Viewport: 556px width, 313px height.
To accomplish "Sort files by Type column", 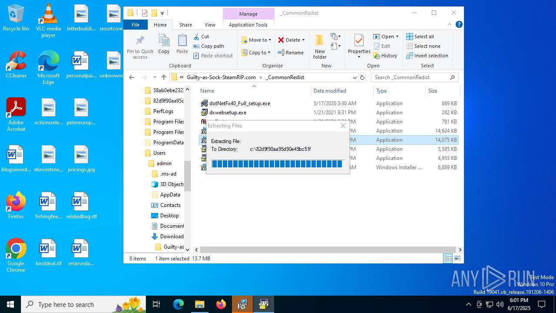I will (x=400, y=91).
